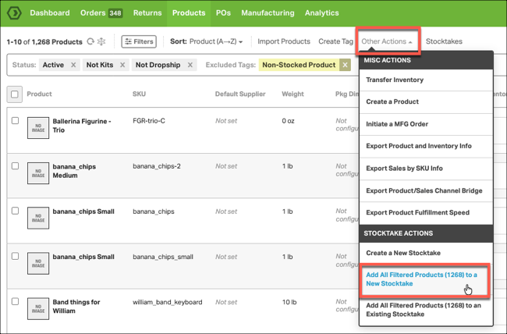Click Create Tag
507x334 pixels.
pos(335,41)
